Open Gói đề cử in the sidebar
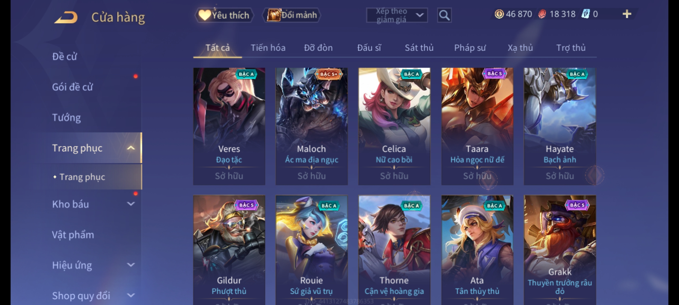 tap(72, 87)
